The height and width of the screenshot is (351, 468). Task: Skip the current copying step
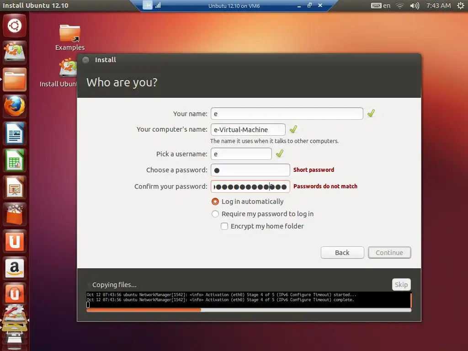click(401, 284)
